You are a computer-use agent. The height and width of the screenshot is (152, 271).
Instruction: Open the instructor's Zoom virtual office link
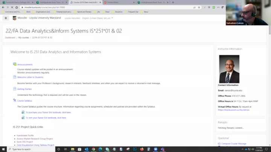pos(233,110)
